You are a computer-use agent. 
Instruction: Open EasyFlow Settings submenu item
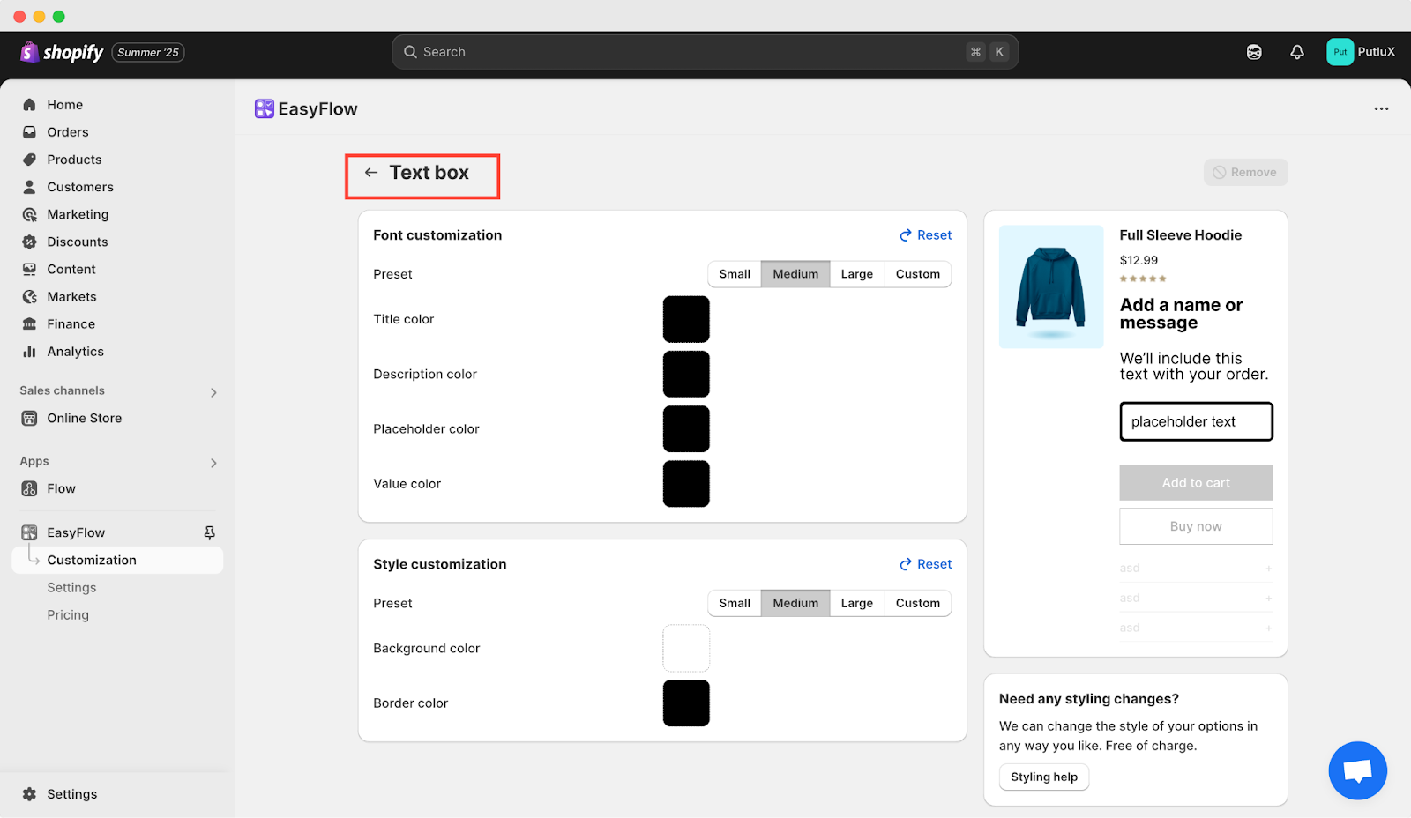click(71, 587)
